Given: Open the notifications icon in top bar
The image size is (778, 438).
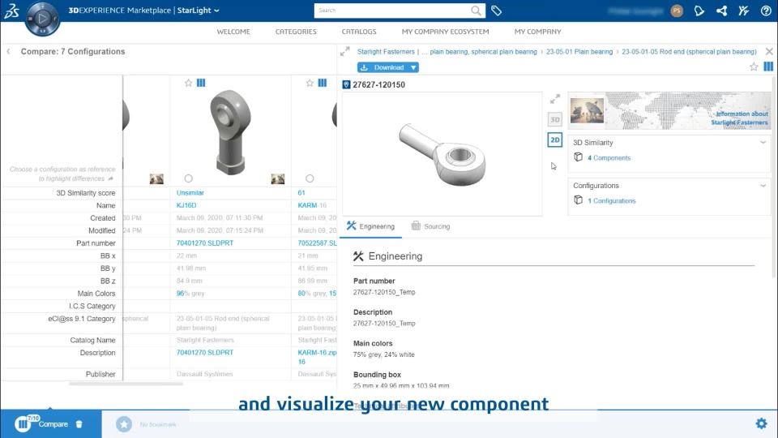Looking at the screenshot, I should (699, 11).
